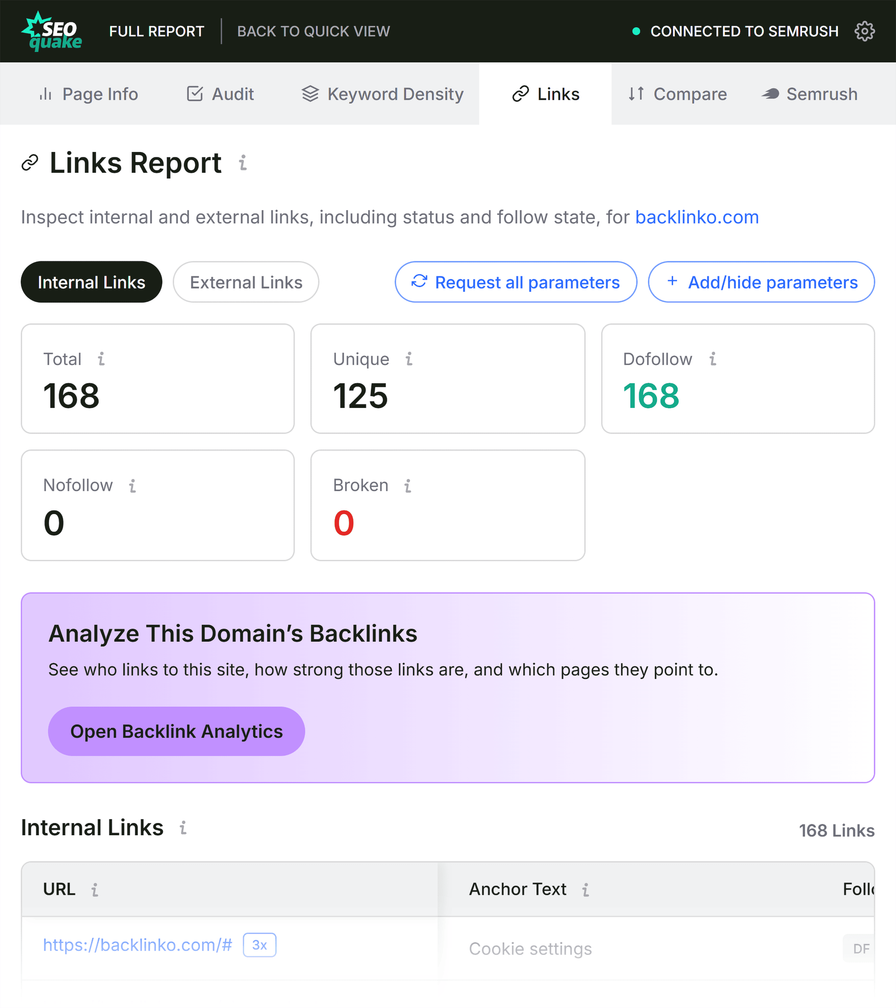Screen dimensions: 896x1008
Task: Click the info icon next to Nofollow
Action: coord(132,485)
